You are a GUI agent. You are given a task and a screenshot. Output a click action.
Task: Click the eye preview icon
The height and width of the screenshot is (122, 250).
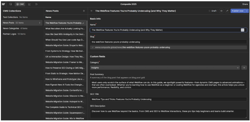(x=221, y=11)
